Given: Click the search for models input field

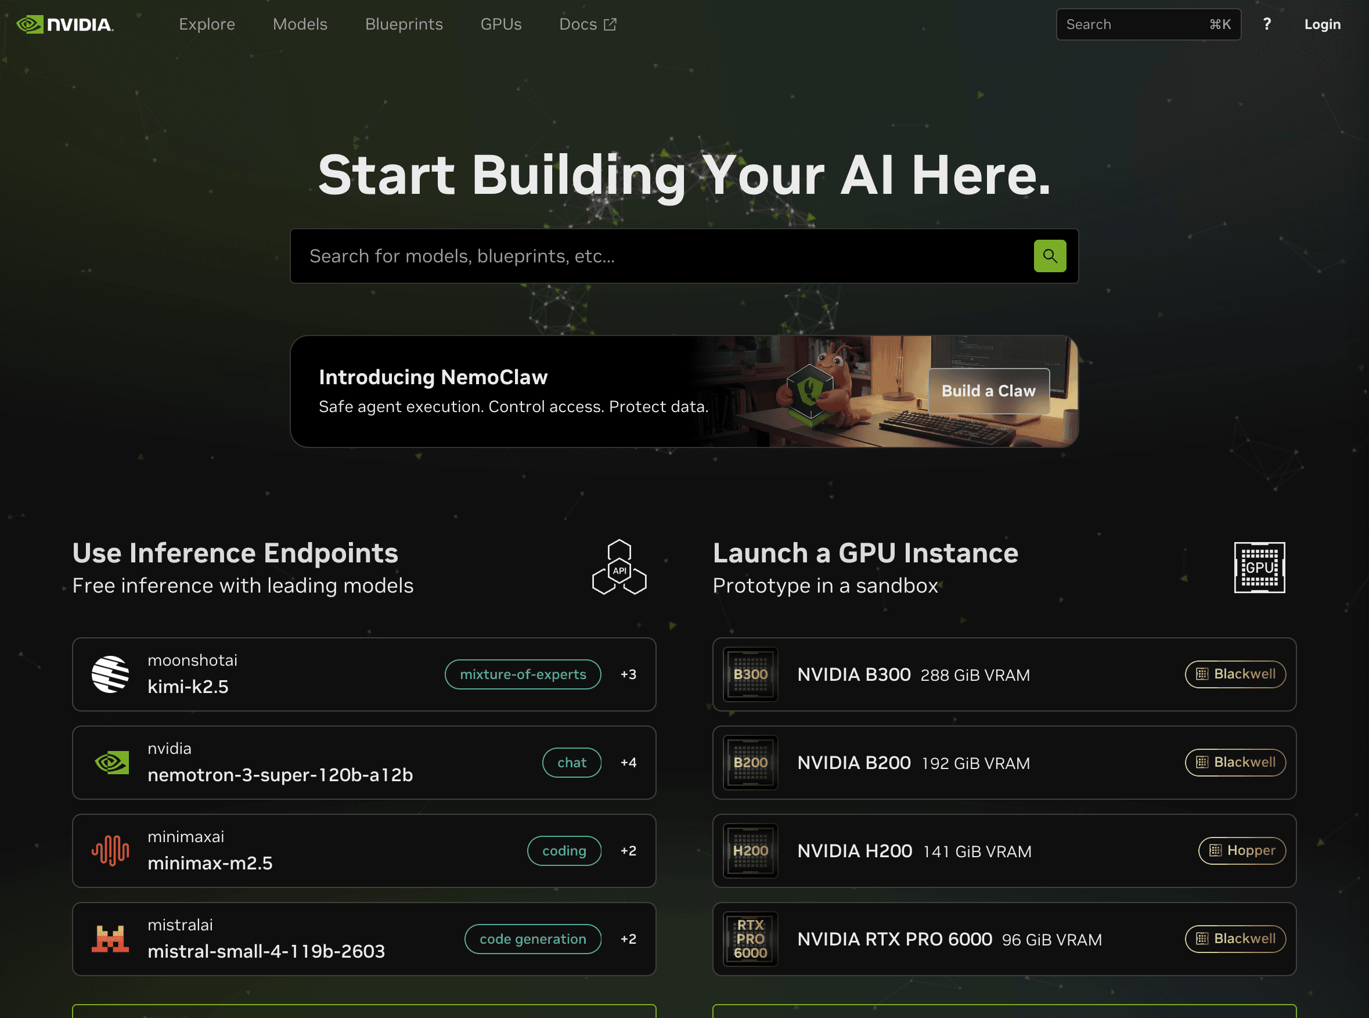Looking at the screenshot, I should click(x=617, y=256).
